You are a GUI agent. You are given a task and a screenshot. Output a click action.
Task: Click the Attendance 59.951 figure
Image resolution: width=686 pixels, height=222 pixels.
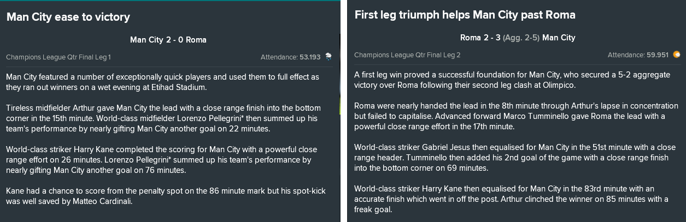click(x=638, y=55)
